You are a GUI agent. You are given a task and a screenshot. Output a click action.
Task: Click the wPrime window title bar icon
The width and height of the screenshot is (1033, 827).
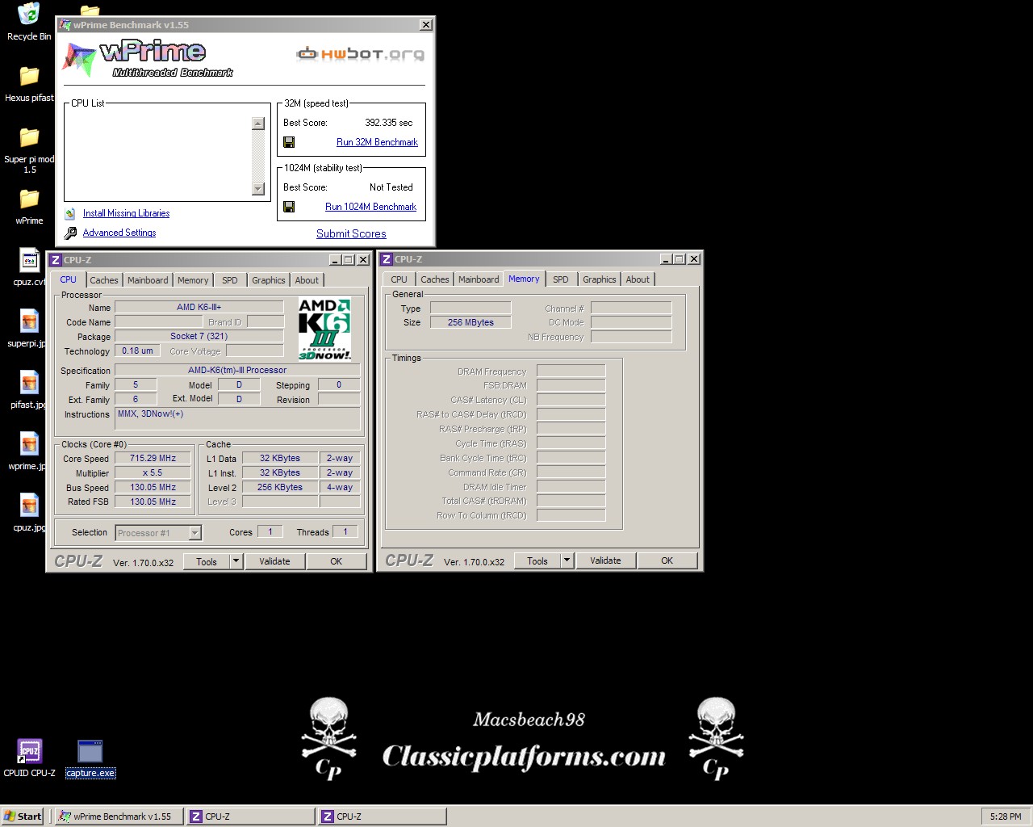click(65, 25)
